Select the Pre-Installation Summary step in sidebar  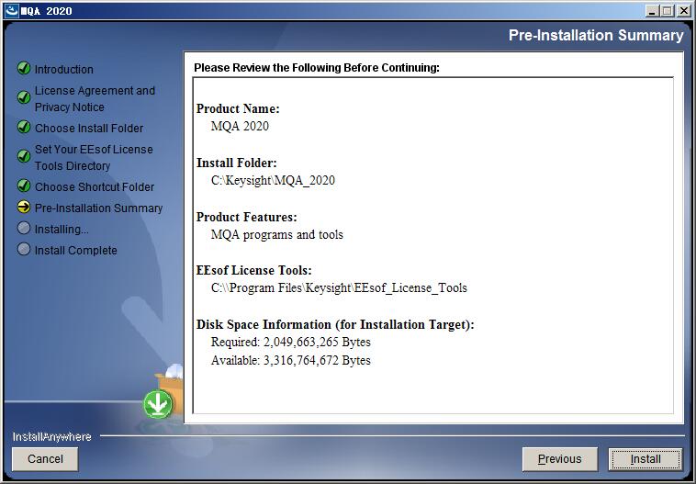coord(98,208)
